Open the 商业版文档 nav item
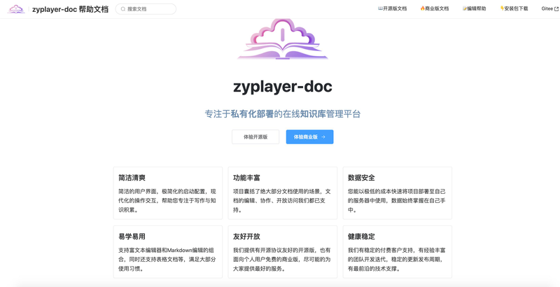560x287 pixels. point(434,8)
